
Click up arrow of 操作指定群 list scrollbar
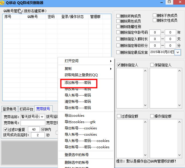pos(179,122)
